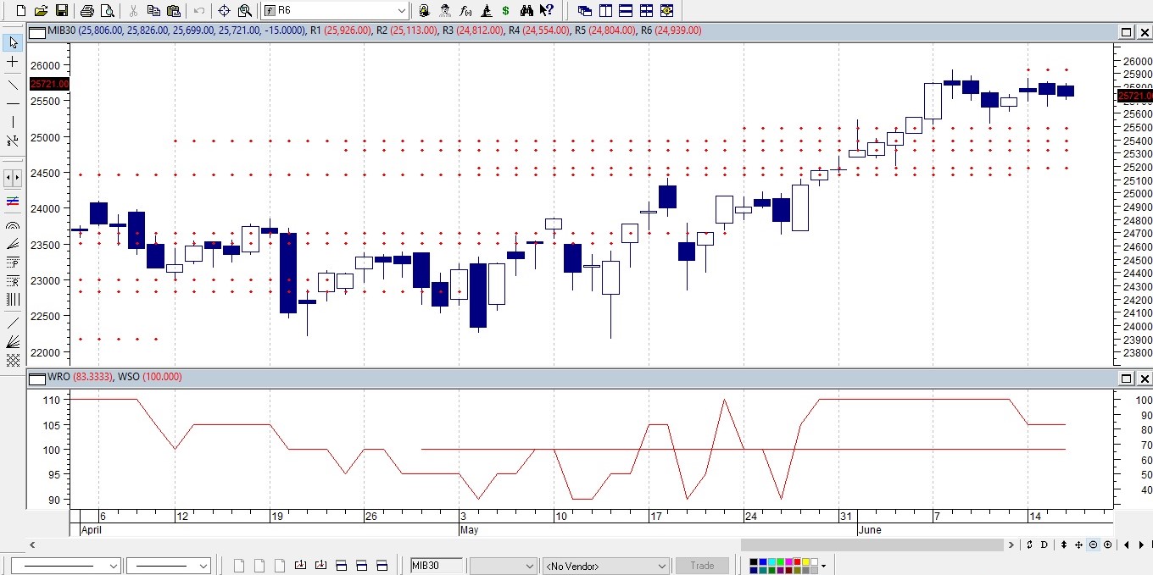The image size is (1153, 575).
Task: Pick the yellow color swatch
Action: tap(805, 561)
